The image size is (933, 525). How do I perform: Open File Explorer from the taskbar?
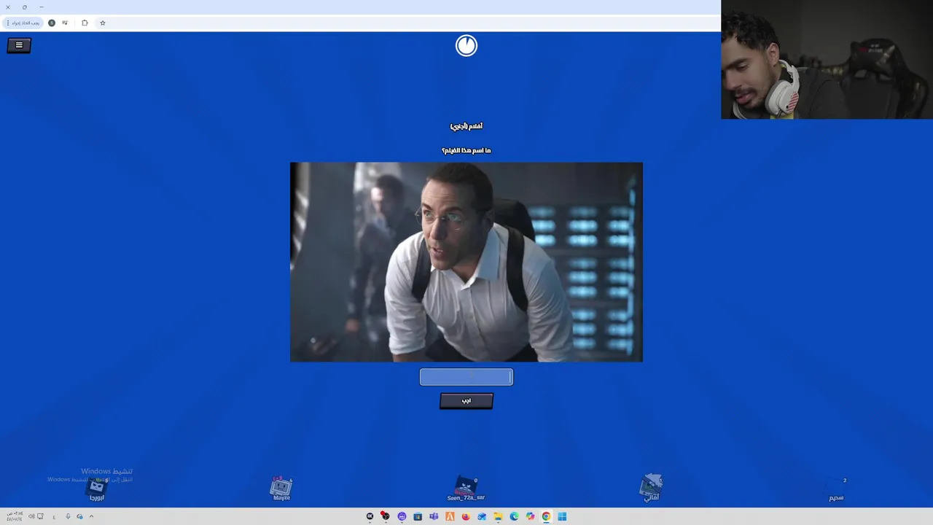[x=498, y=516]
